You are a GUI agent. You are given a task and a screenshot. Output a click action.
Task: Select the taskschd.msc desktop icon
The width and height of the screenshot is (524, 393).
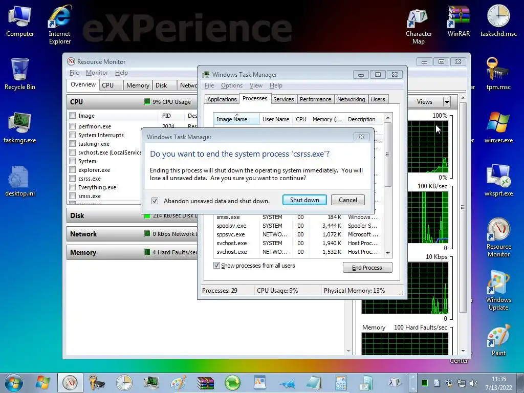coord(498,21)
